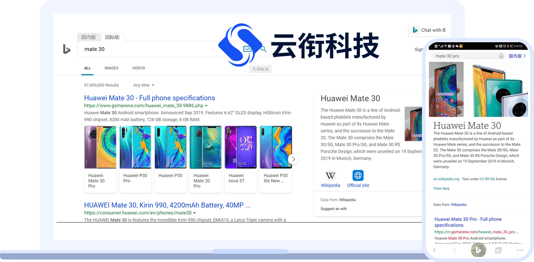This screenshot has height=262, width=534.
Task: Tap the Huawei Mate 30 heading on phone
Action: coord(467,125)
